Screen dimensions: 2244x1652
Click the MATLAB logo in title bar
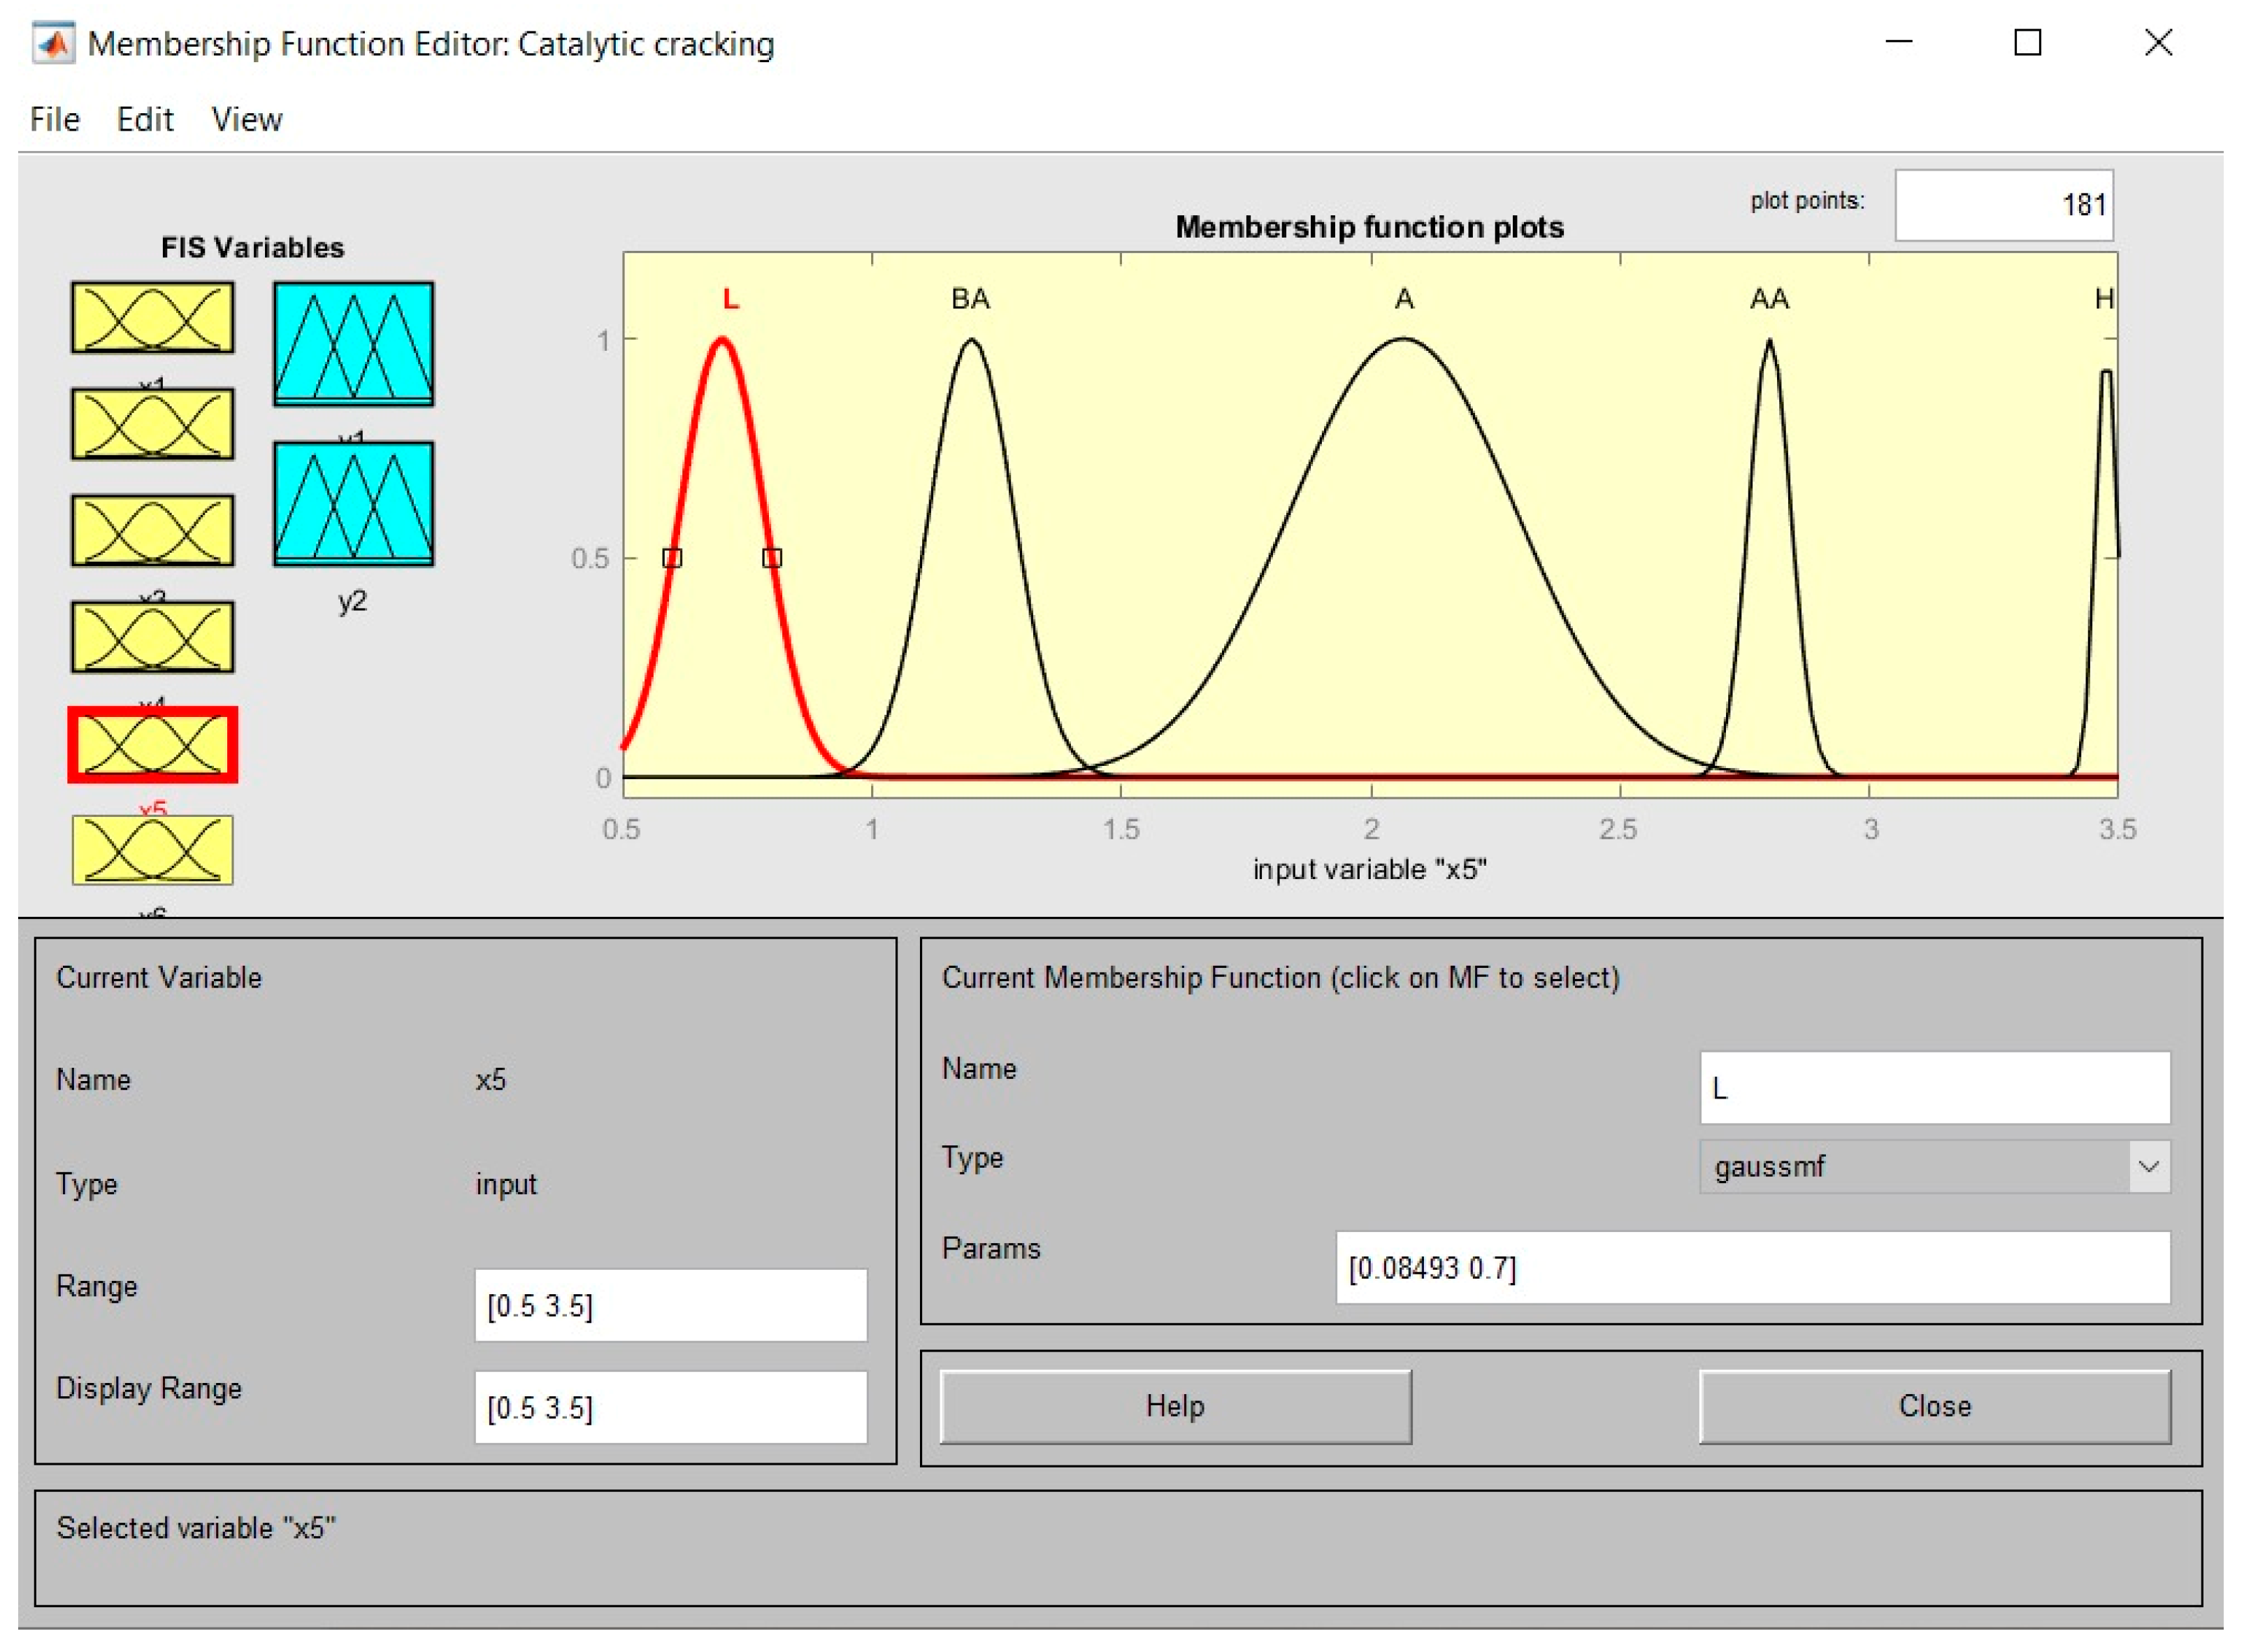point(53,44)
